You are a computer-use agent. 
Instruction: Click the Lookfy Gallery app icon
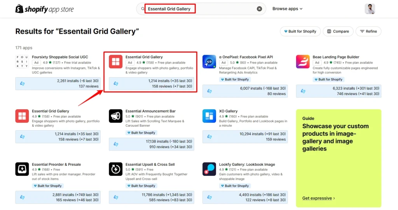[x=209, y=169]
